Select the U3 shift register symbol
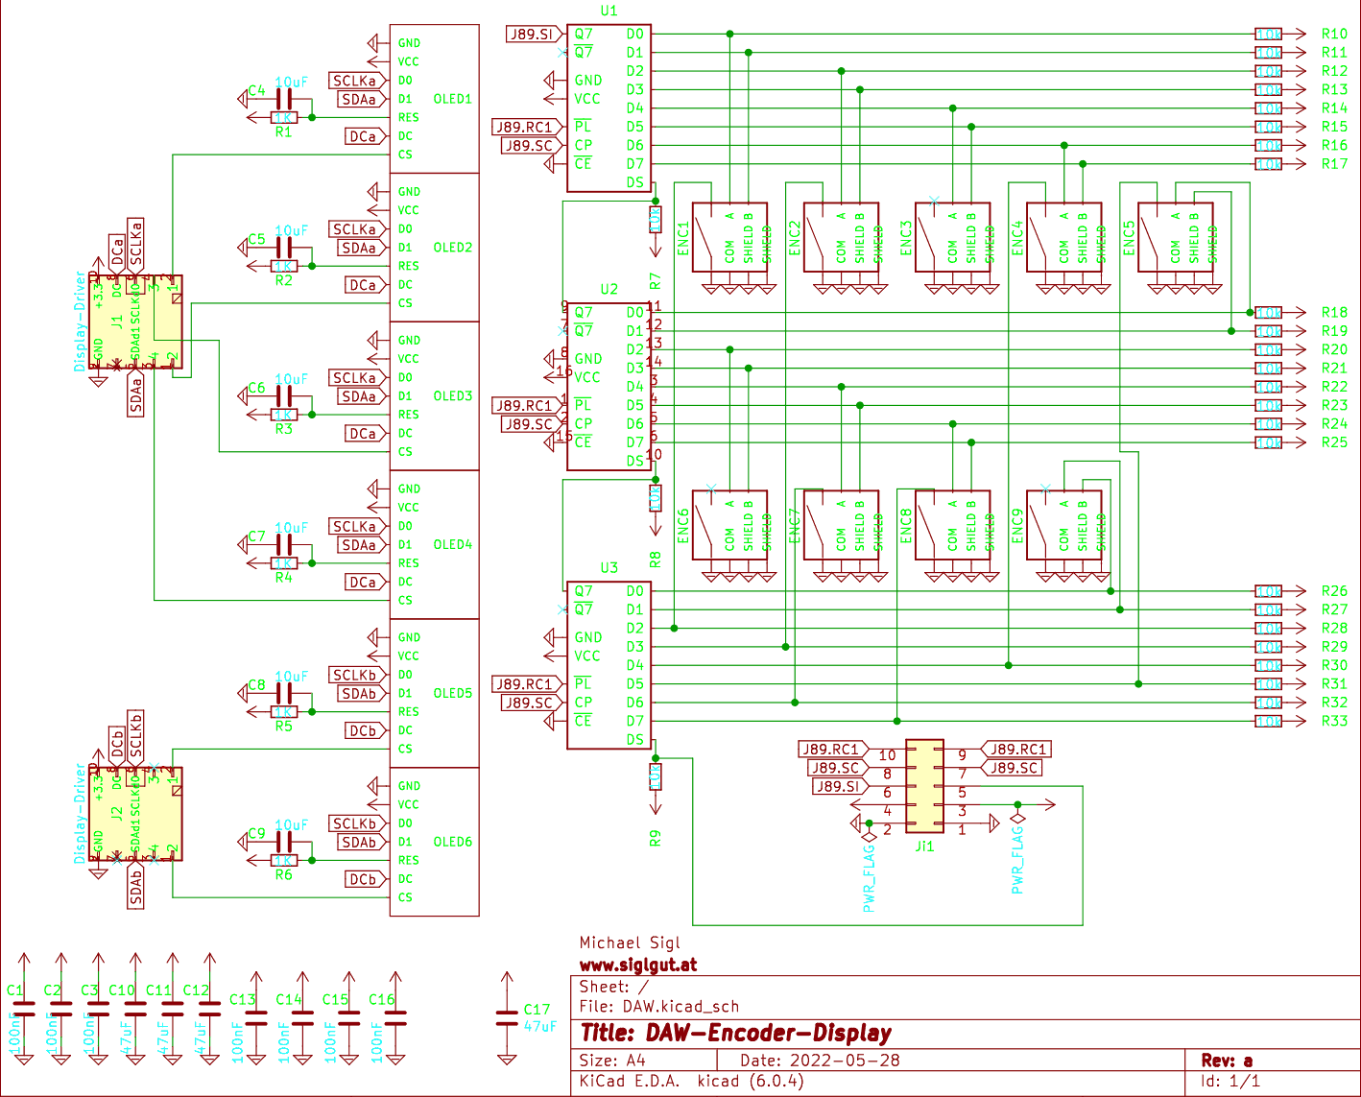This screenshot has width=1361, height=1097. click(x=609, y=665)
